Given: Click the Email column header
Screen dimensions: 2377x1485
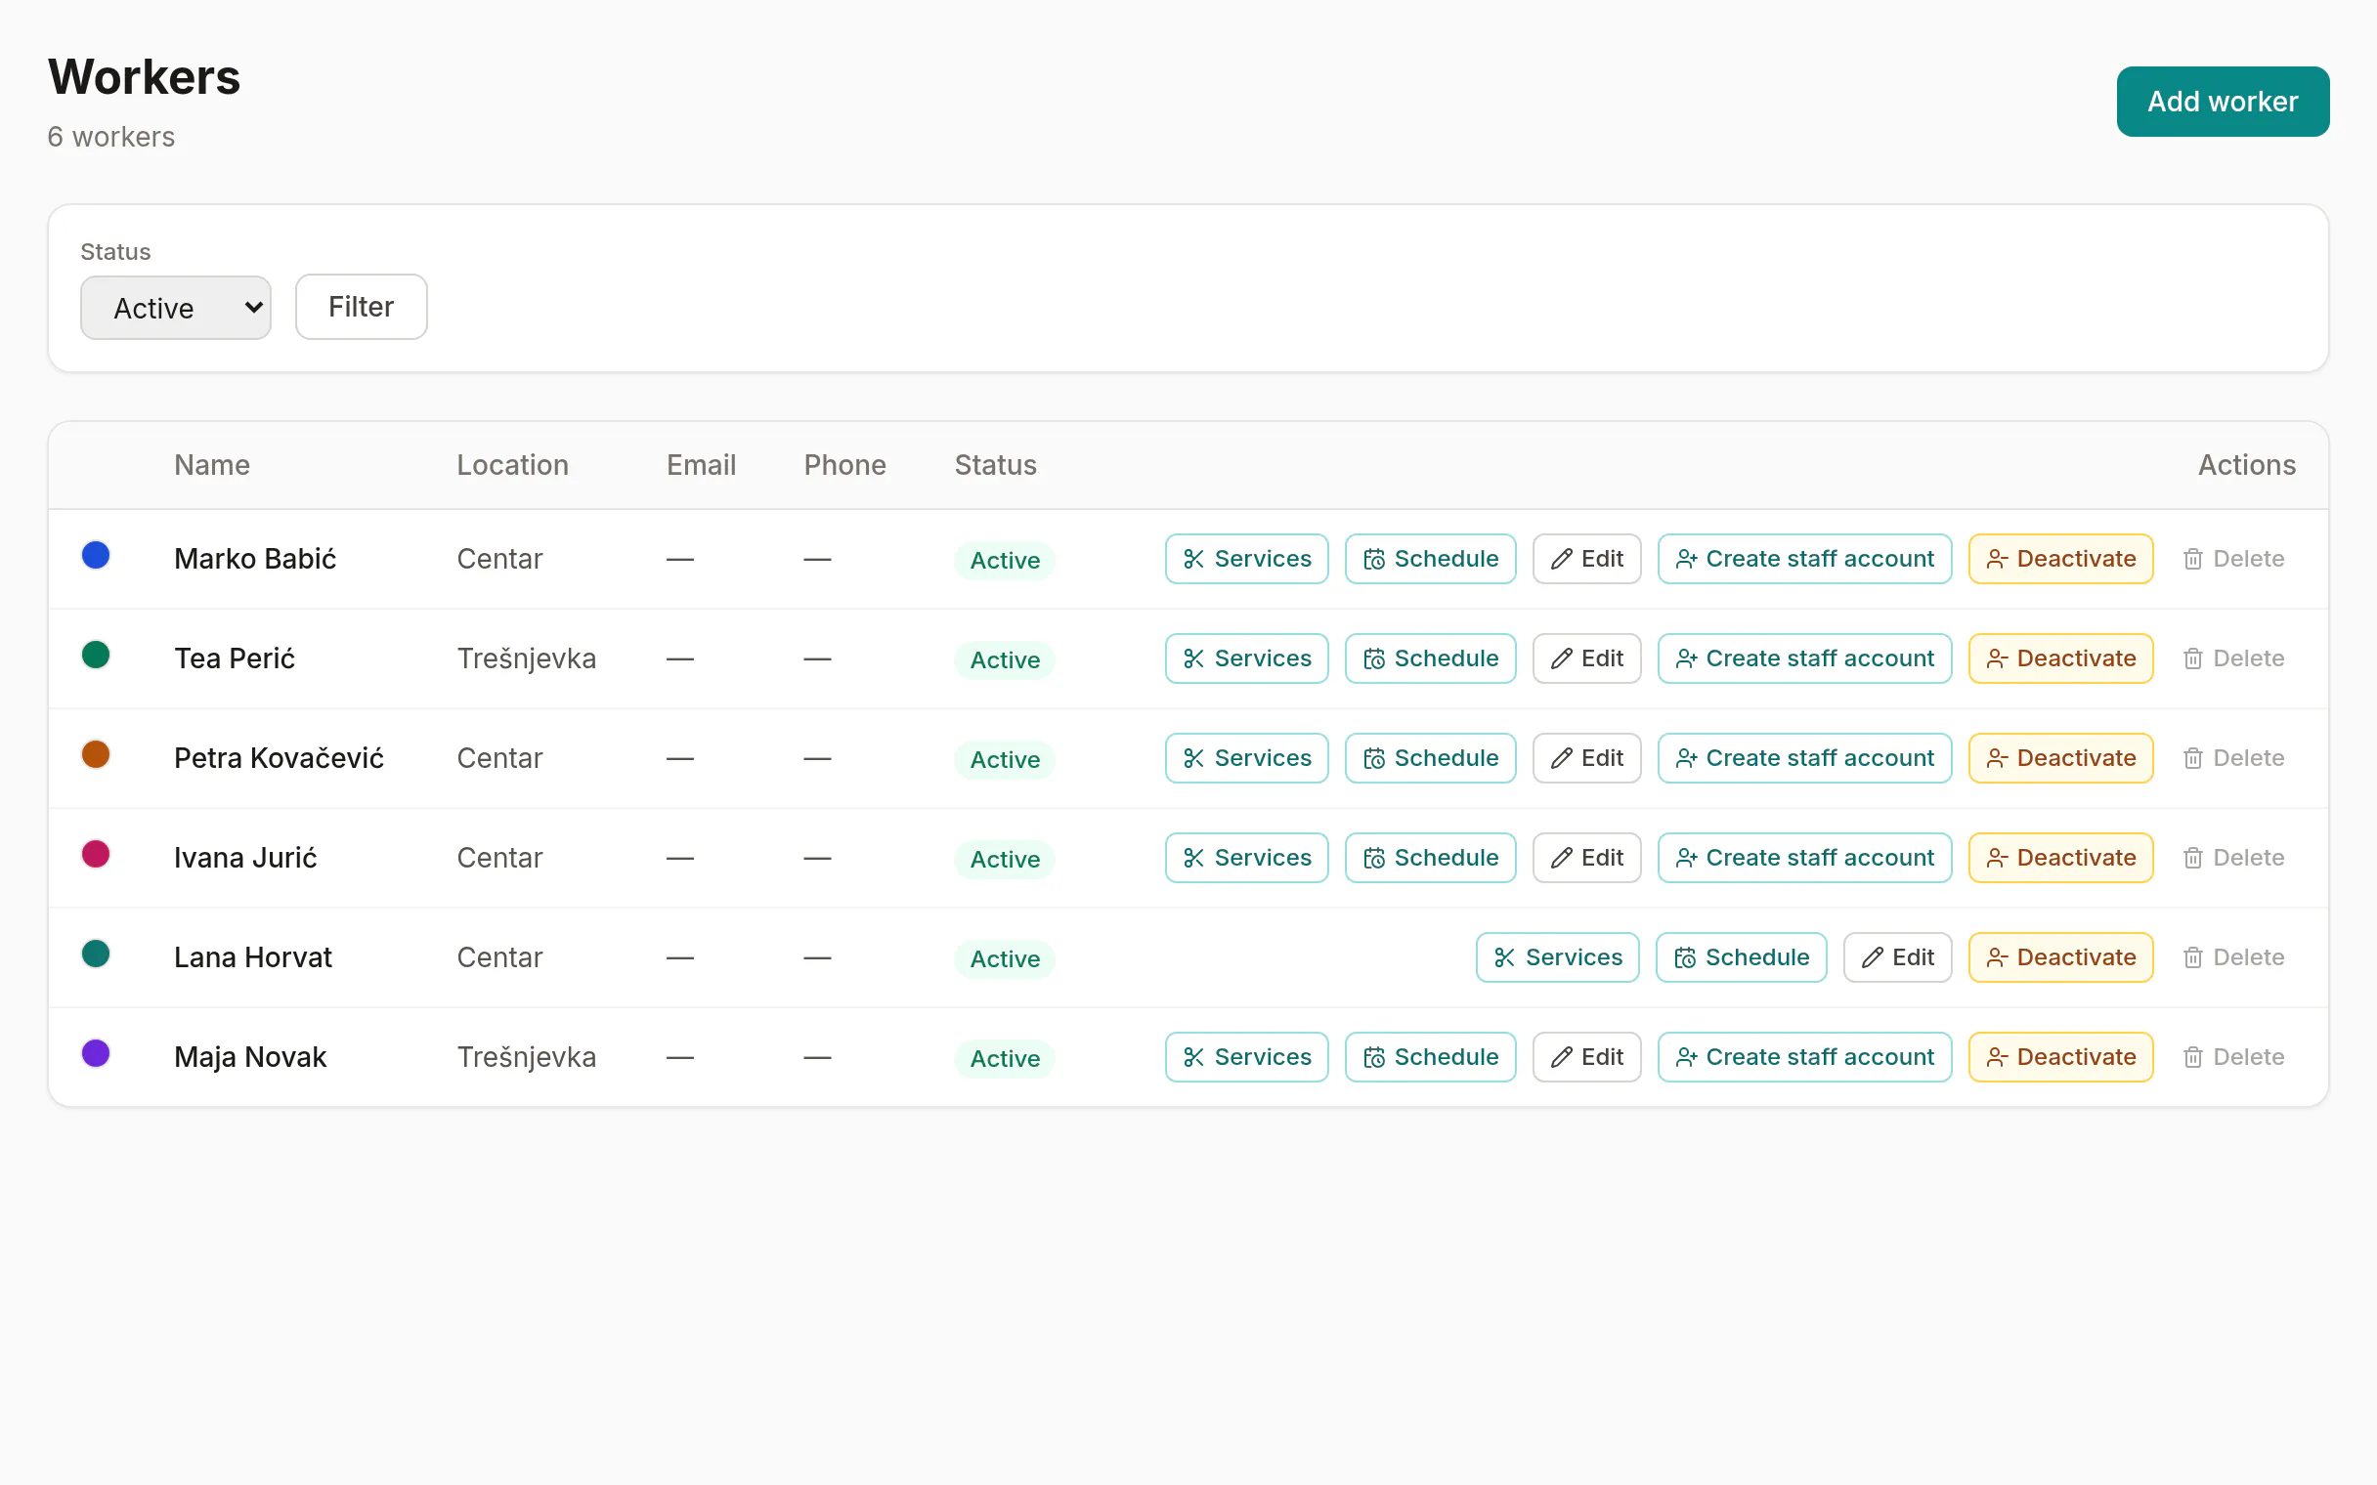Looking at the screenshot, I should 701,465.
